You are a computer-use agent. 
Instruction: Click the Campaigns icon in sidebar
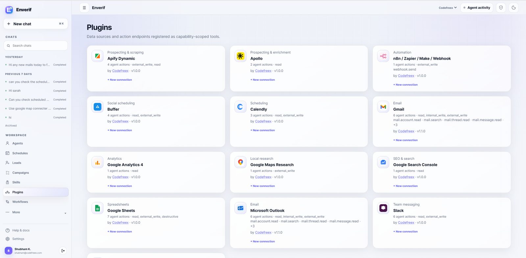(8, 173)
